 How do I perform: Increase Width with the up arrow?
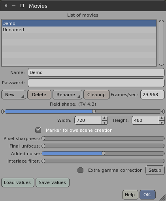point(104,118)
